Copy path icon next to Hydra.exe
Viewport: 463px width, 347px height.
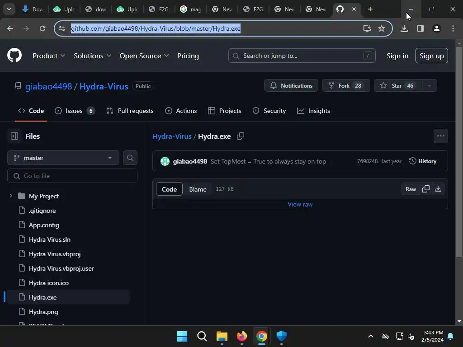[x=241, y=136]
